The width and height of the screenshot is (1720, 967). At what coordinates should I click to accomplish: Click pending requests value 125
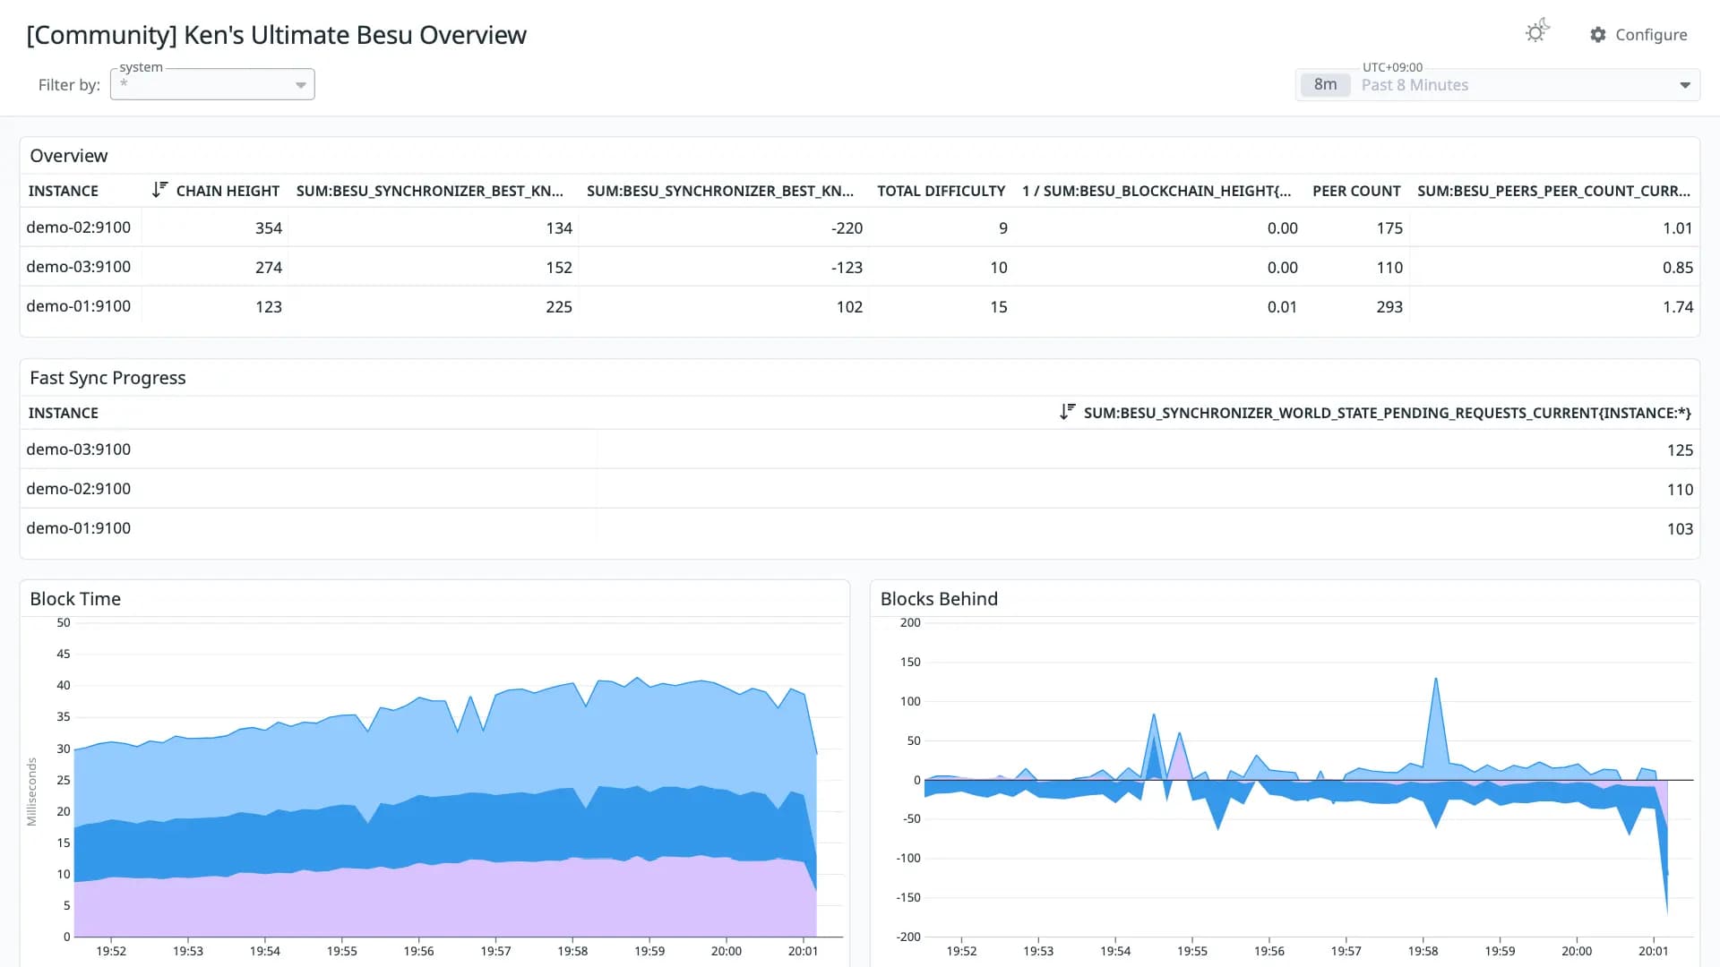1680,450
